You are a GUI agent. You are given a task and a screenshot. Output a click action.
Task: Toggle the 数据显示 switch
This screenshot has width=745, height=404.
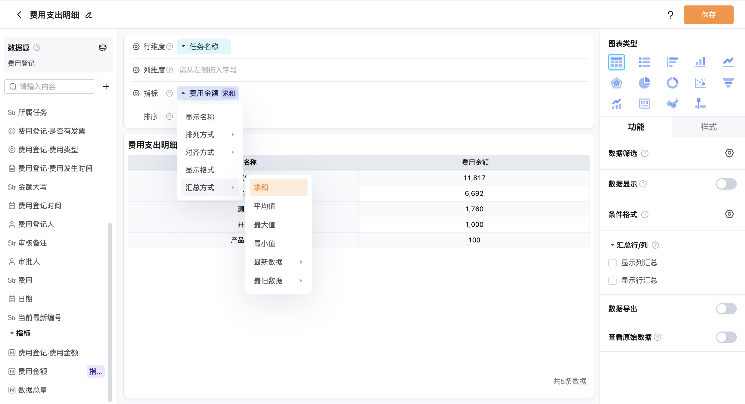pyautogui.click(x=726, y=184)
